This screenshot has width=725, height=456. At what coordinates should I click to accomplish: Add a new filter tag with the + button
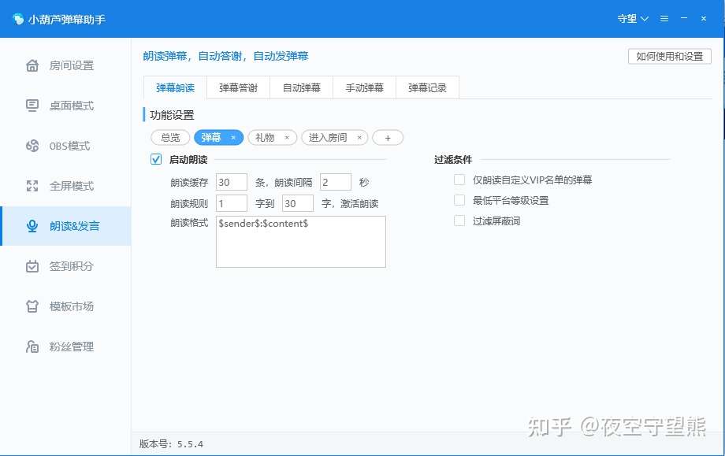point(388,137)
